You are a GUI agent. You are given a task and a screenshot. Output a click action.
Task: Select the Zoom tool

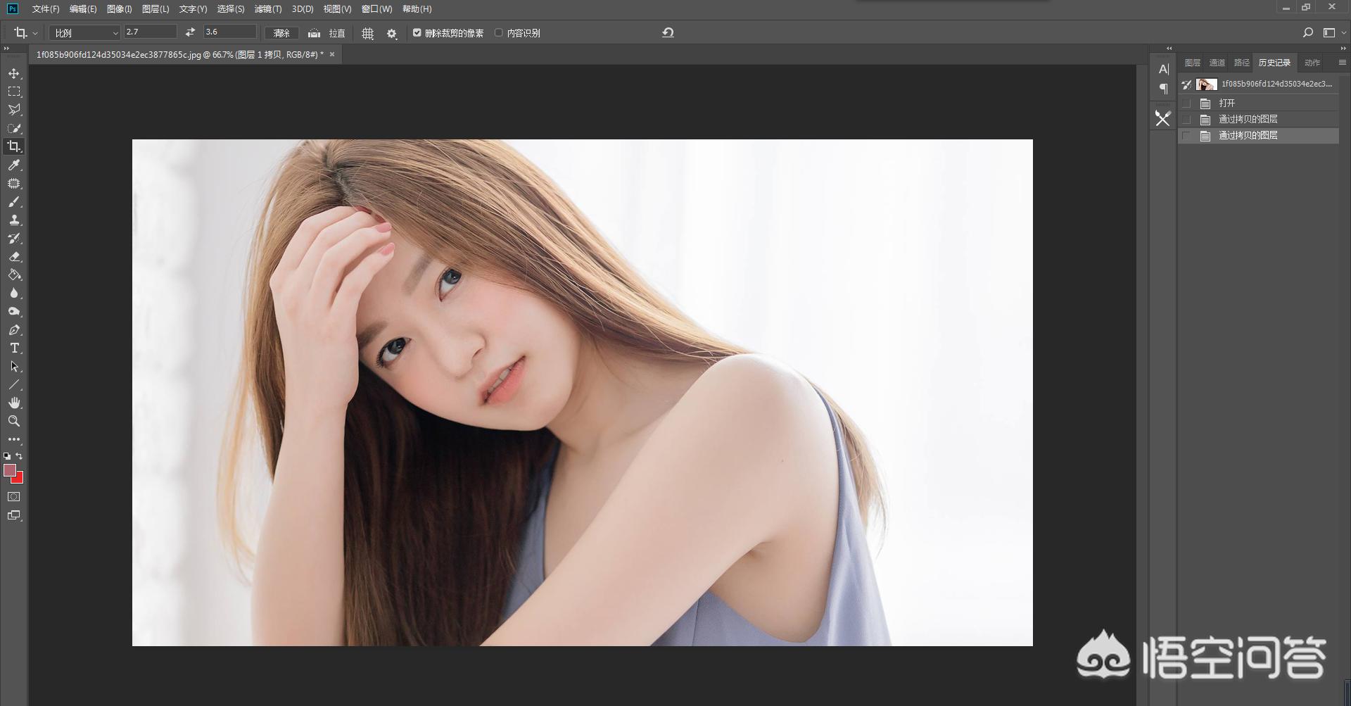coord(14,421)
